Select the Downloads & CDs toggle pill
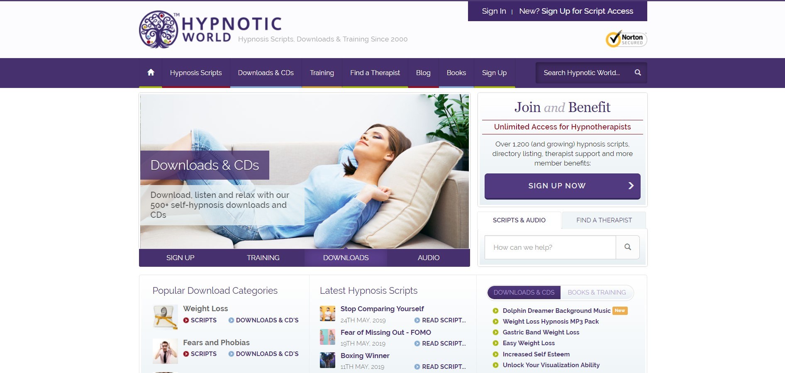 point(524,293)
